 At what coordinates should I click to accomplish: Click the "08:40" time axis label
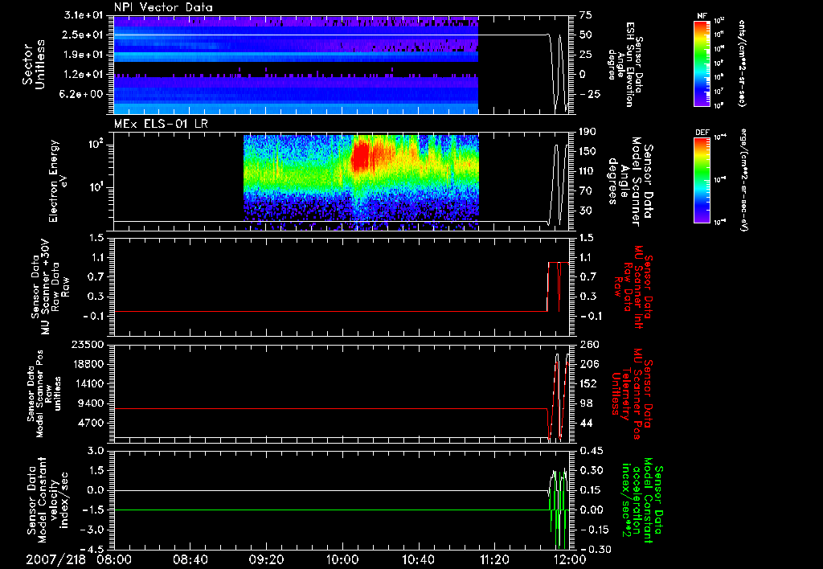(x=190, y=560)
